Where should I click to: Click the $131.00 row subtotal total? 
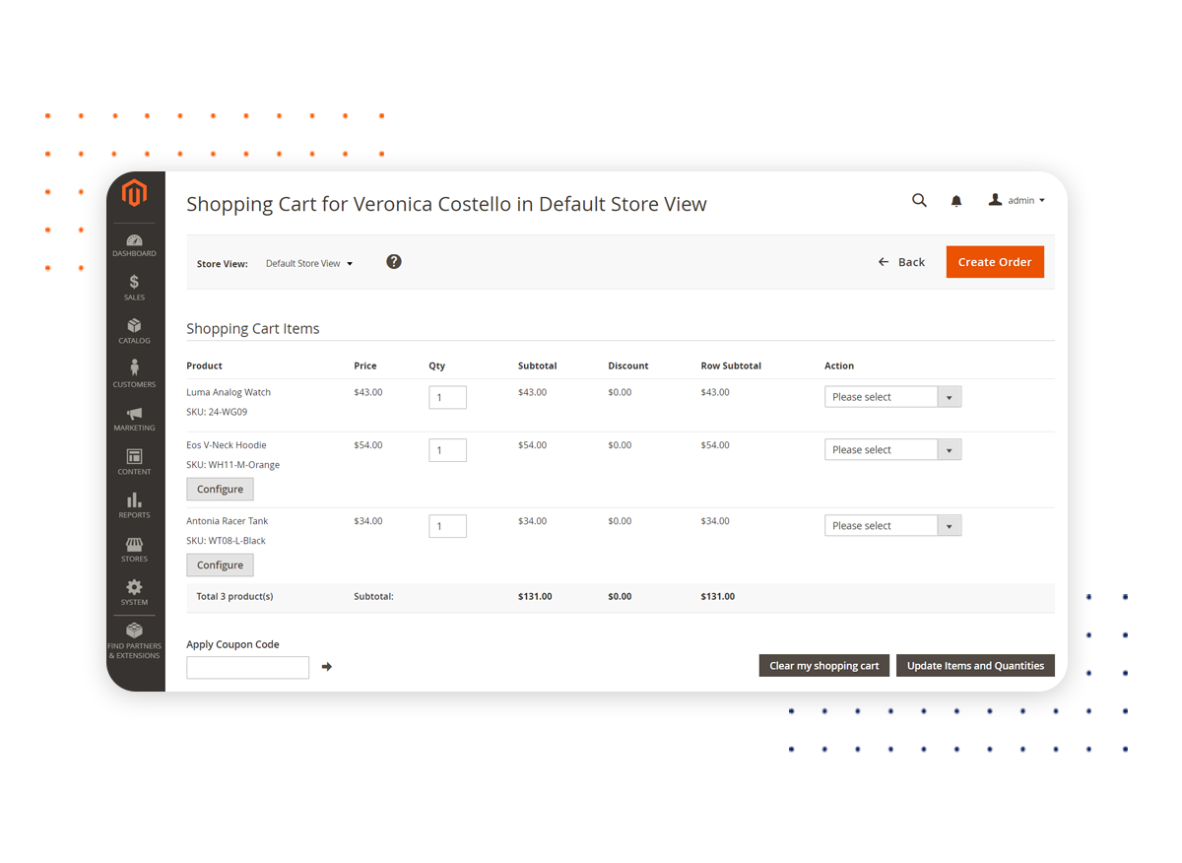(x=717, y=596)
